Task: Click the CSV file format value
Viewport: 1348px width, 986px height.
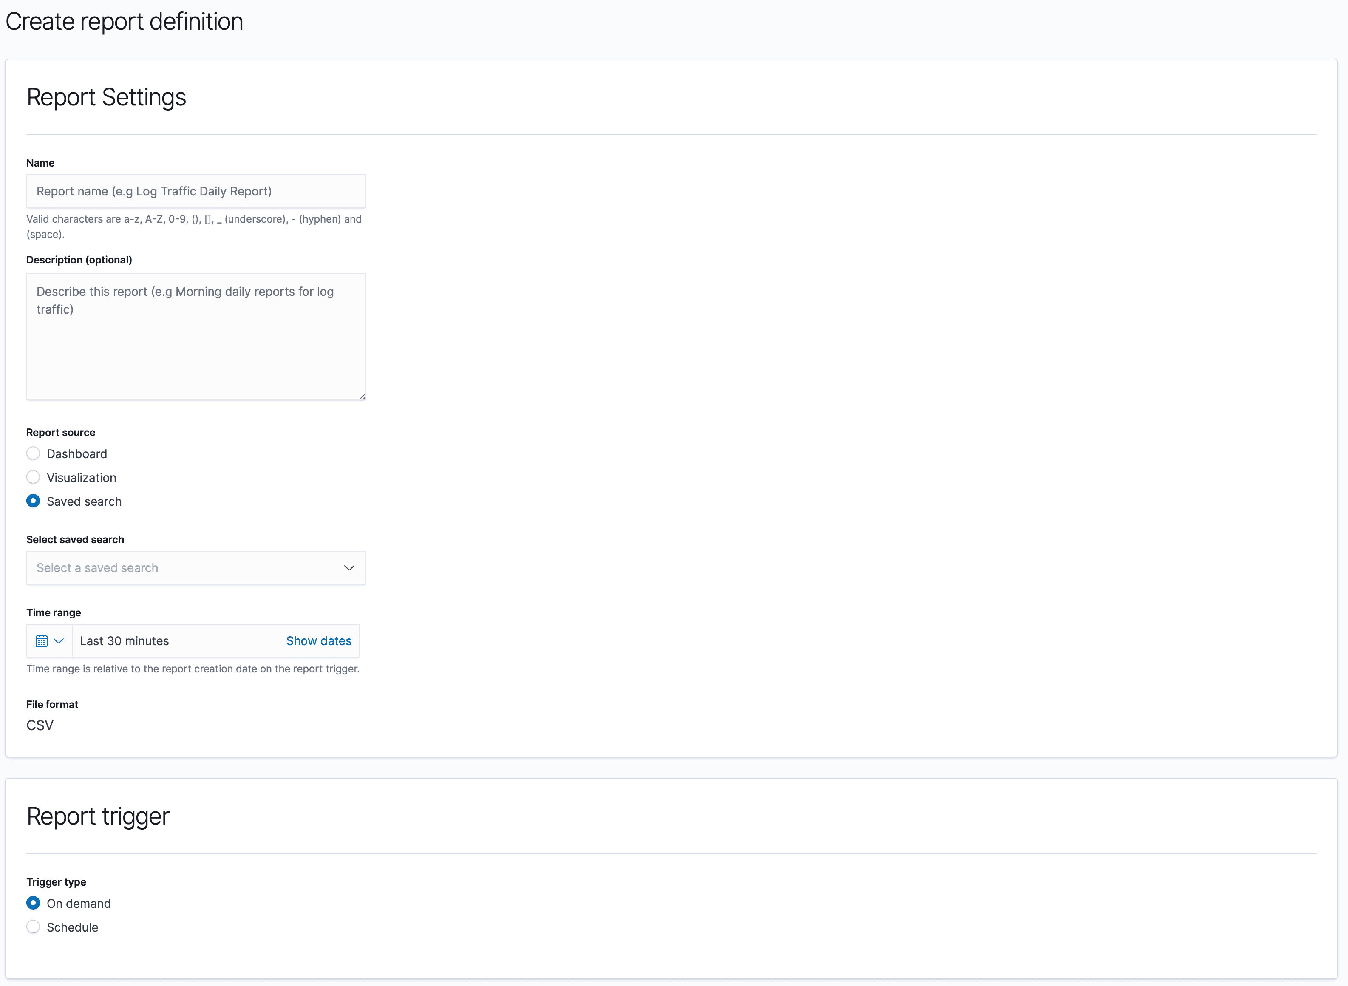Action: tap(40, 725)
